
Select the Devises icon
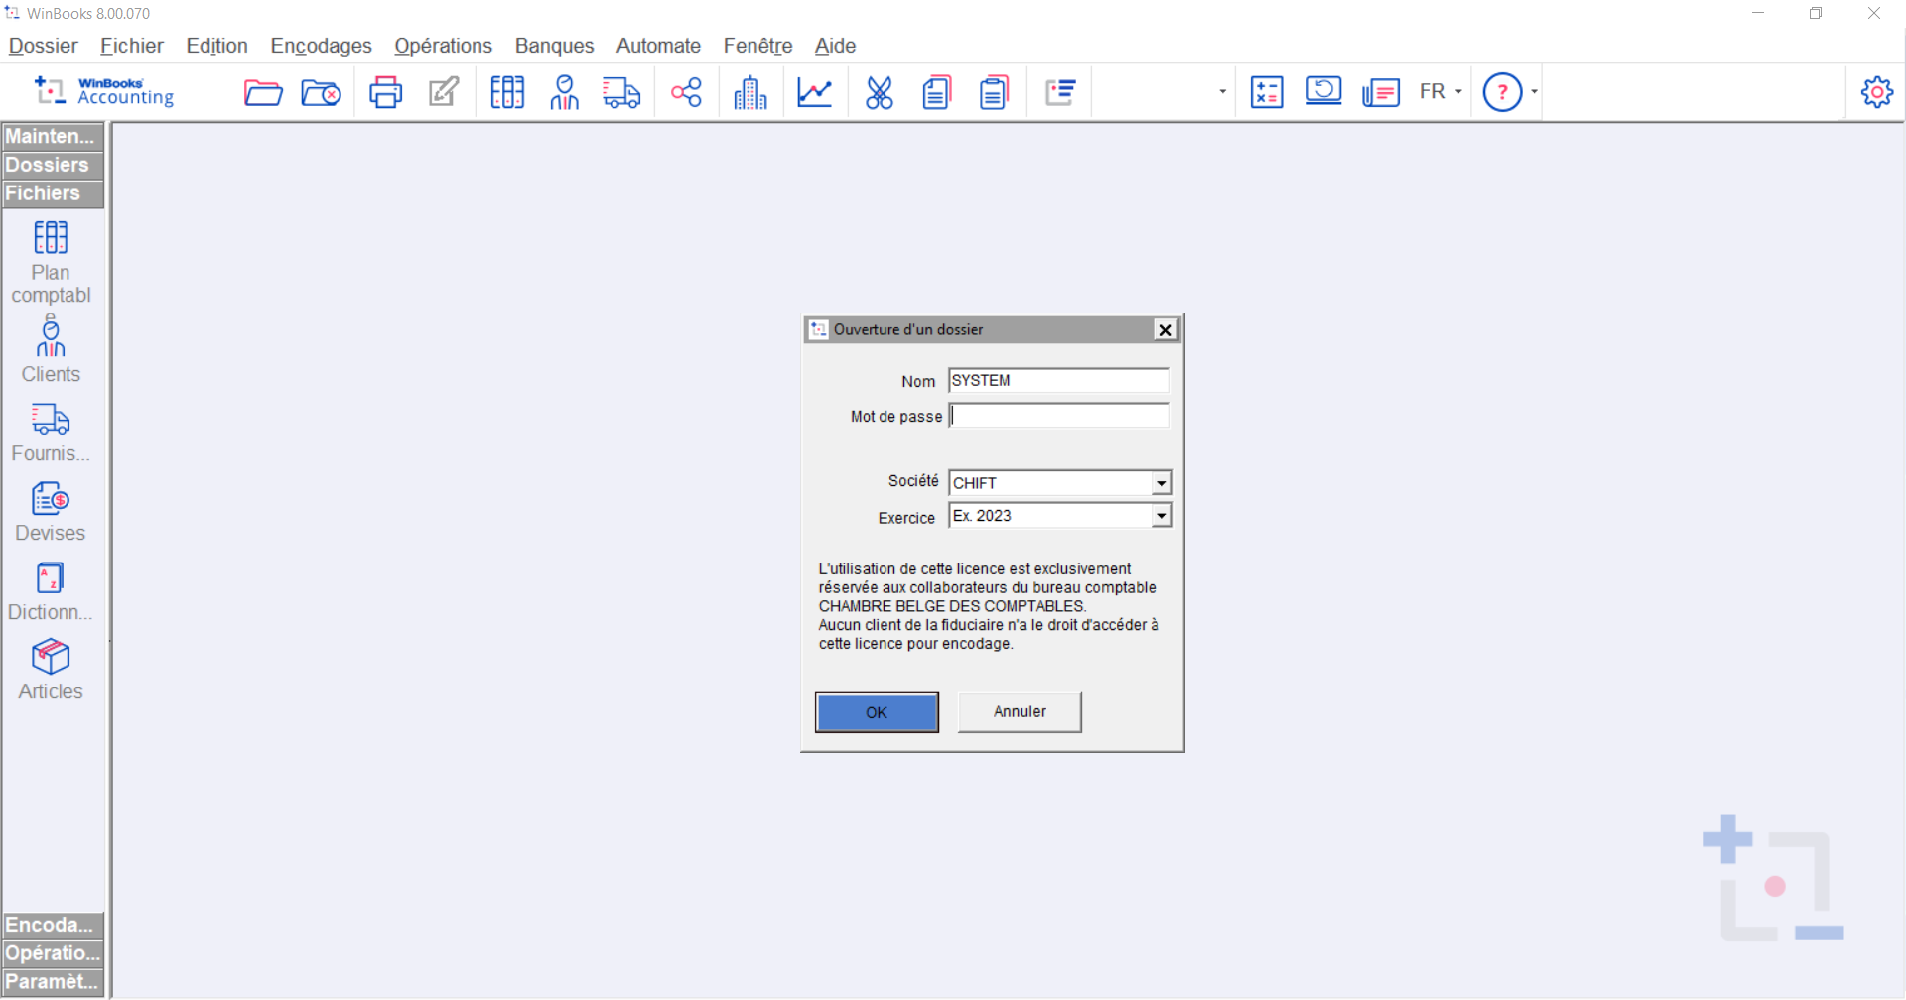tap(50, 498)
